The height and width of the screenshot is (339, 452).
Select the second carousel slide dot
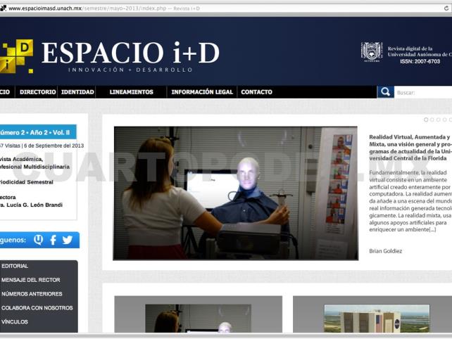click(x=432, y=120)
